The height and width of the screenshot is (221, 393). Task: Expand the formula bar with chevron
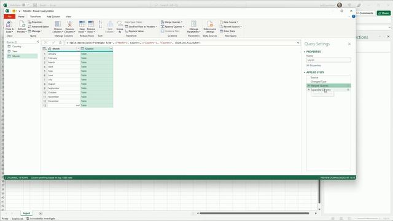coord(298,43)
